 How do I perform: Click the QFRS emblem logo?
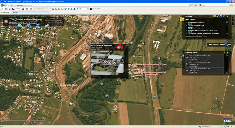(x=6, y=21)
